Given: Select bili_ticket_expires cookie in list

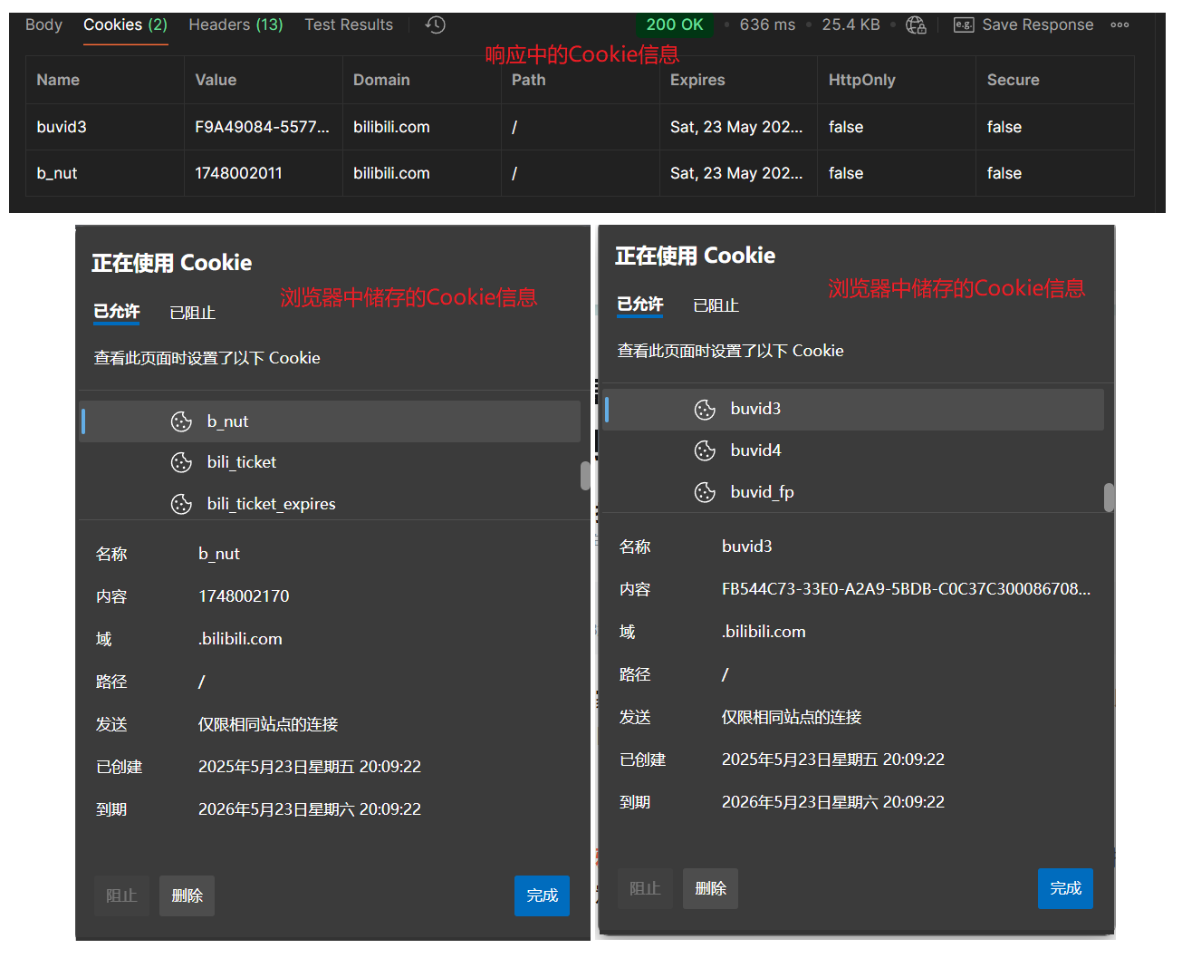Looking at the screenshot, I should tap(330, 504).
